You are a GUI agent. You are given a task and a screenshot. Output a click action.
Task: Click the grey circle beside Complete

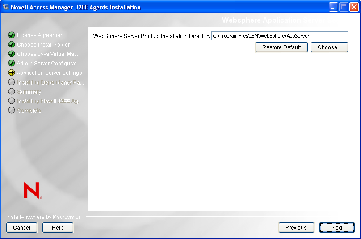(x=12, y=110)
